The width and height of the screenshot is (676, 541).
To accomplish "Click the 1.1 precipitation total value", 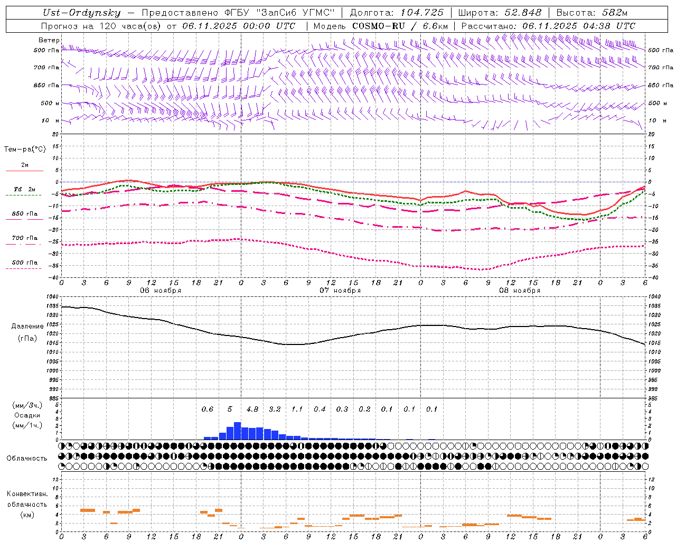I will [297, 409].
